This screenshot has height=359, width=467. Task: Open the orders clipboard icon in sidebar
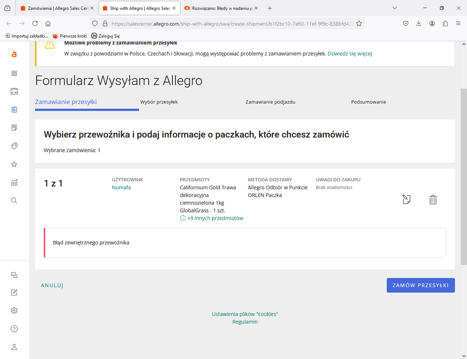tap(14, 110)
